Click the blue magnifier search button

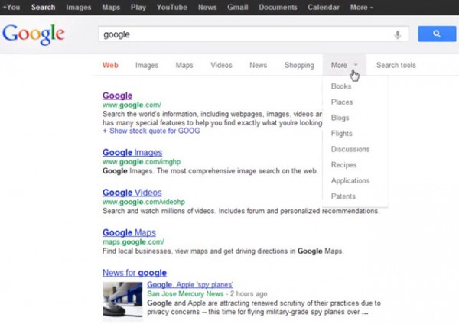tap(435, 34)
